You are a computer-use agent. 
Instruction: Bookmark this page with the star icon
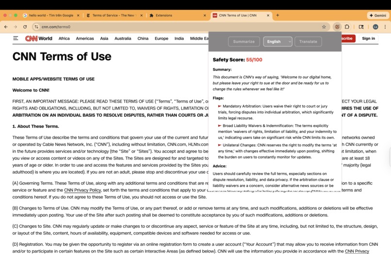point(324,27)
